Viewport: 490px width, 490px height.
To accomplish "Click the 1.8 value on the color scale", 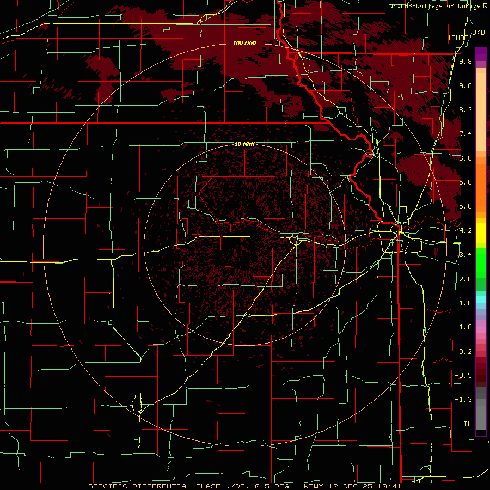I will click(465, 303).
